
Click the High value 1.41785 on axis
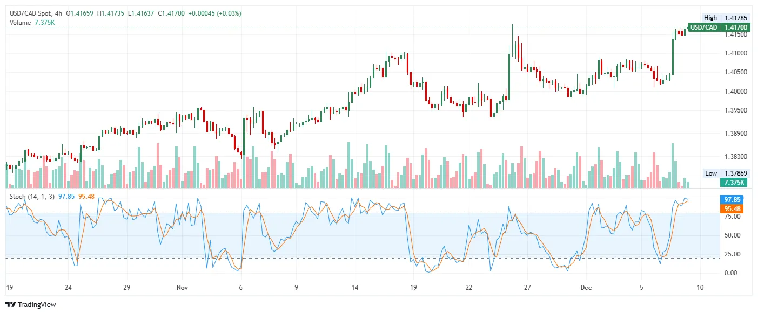coord(735,18)
